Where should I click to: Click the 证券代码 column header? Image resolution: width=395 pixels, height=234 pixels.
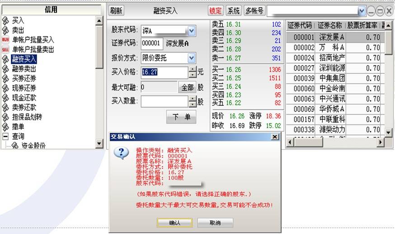300,25
